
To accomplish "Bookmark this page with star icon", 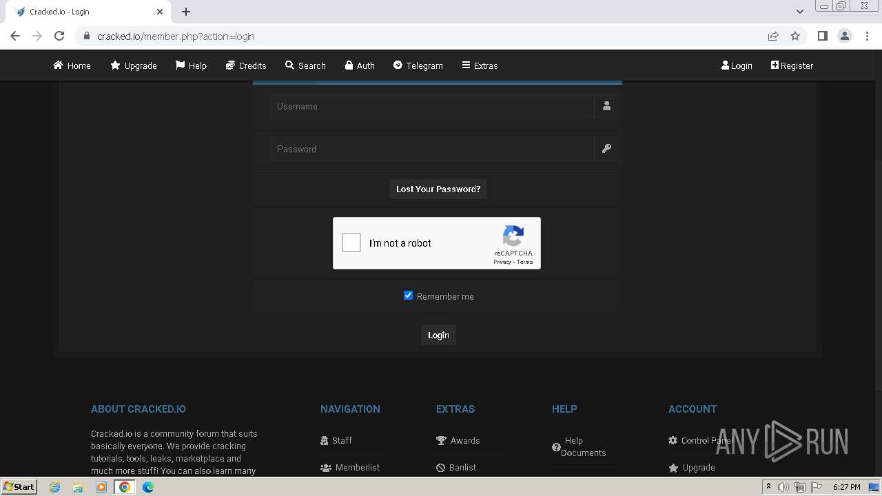I will pyautogui.click(x=795, y=36).
